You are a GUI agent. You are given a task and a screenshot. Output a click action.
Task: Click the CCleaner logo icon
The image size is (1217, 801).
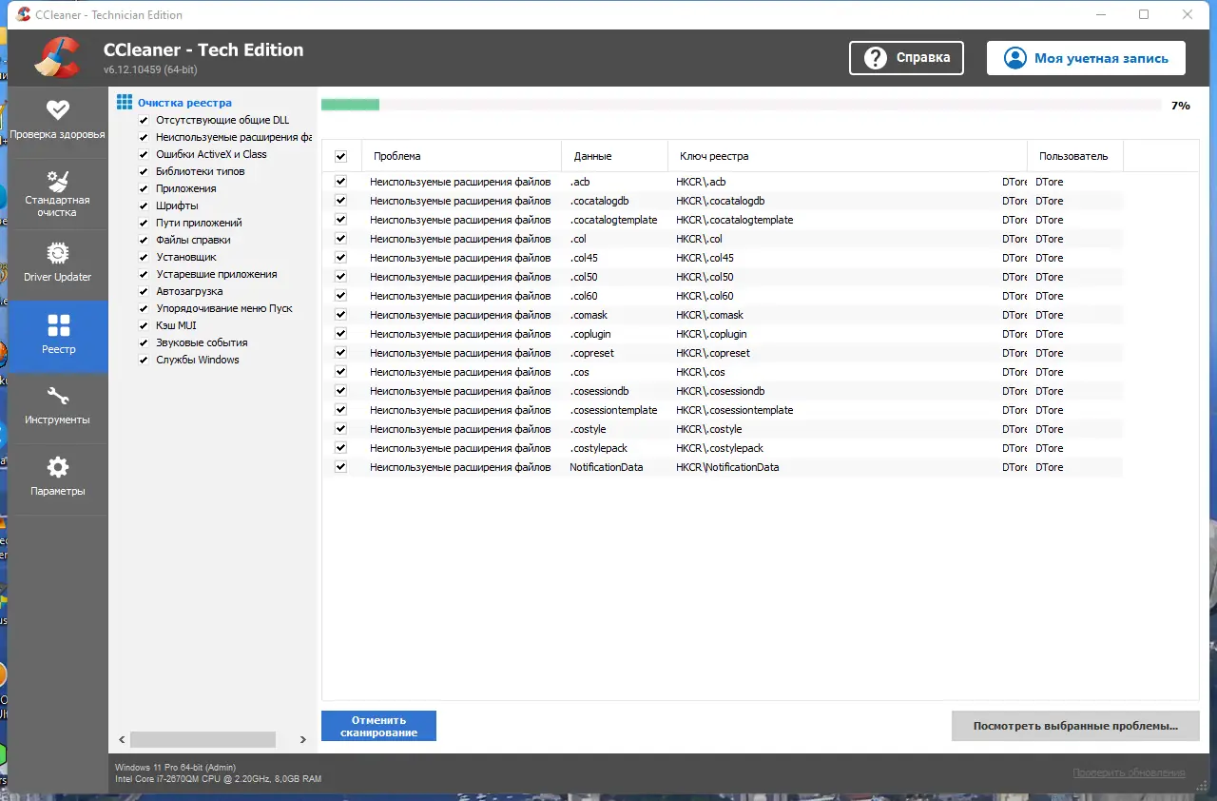click(56, 57)
